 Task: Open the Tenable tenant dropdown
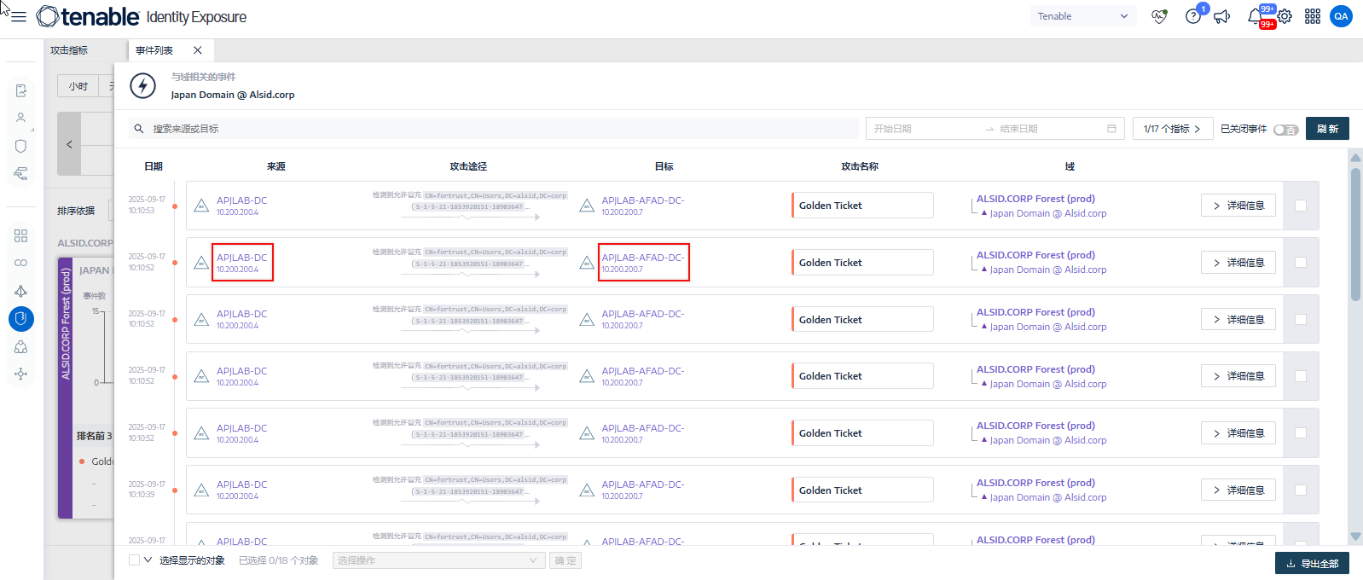pyautogui.click(x=1082, y=16)
